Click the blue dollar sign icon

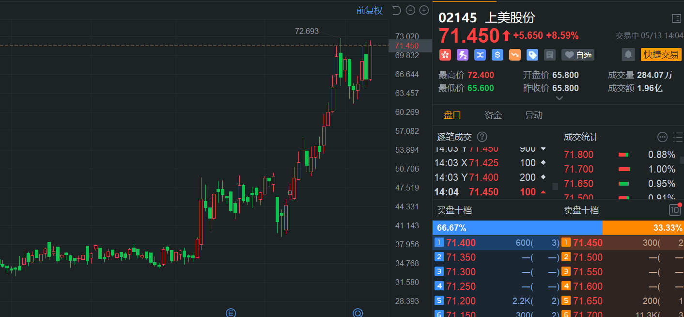point(497,55)
